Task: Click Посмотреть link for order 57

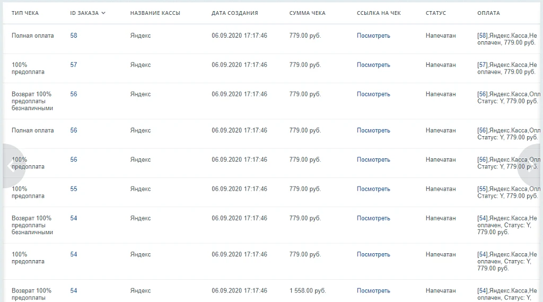Action: 373,65
